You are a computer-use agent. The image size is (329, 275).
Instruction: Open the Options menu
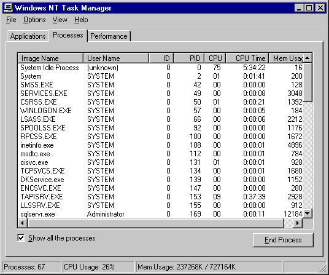tap(34, 20)
